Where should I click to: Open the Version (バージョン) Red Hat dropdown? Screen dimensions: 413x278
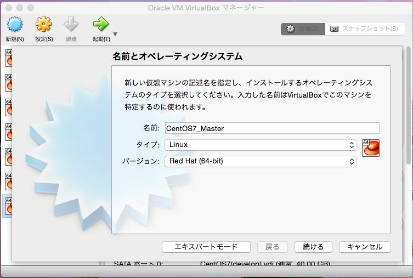pyautogui.click(x=261, y=161)
